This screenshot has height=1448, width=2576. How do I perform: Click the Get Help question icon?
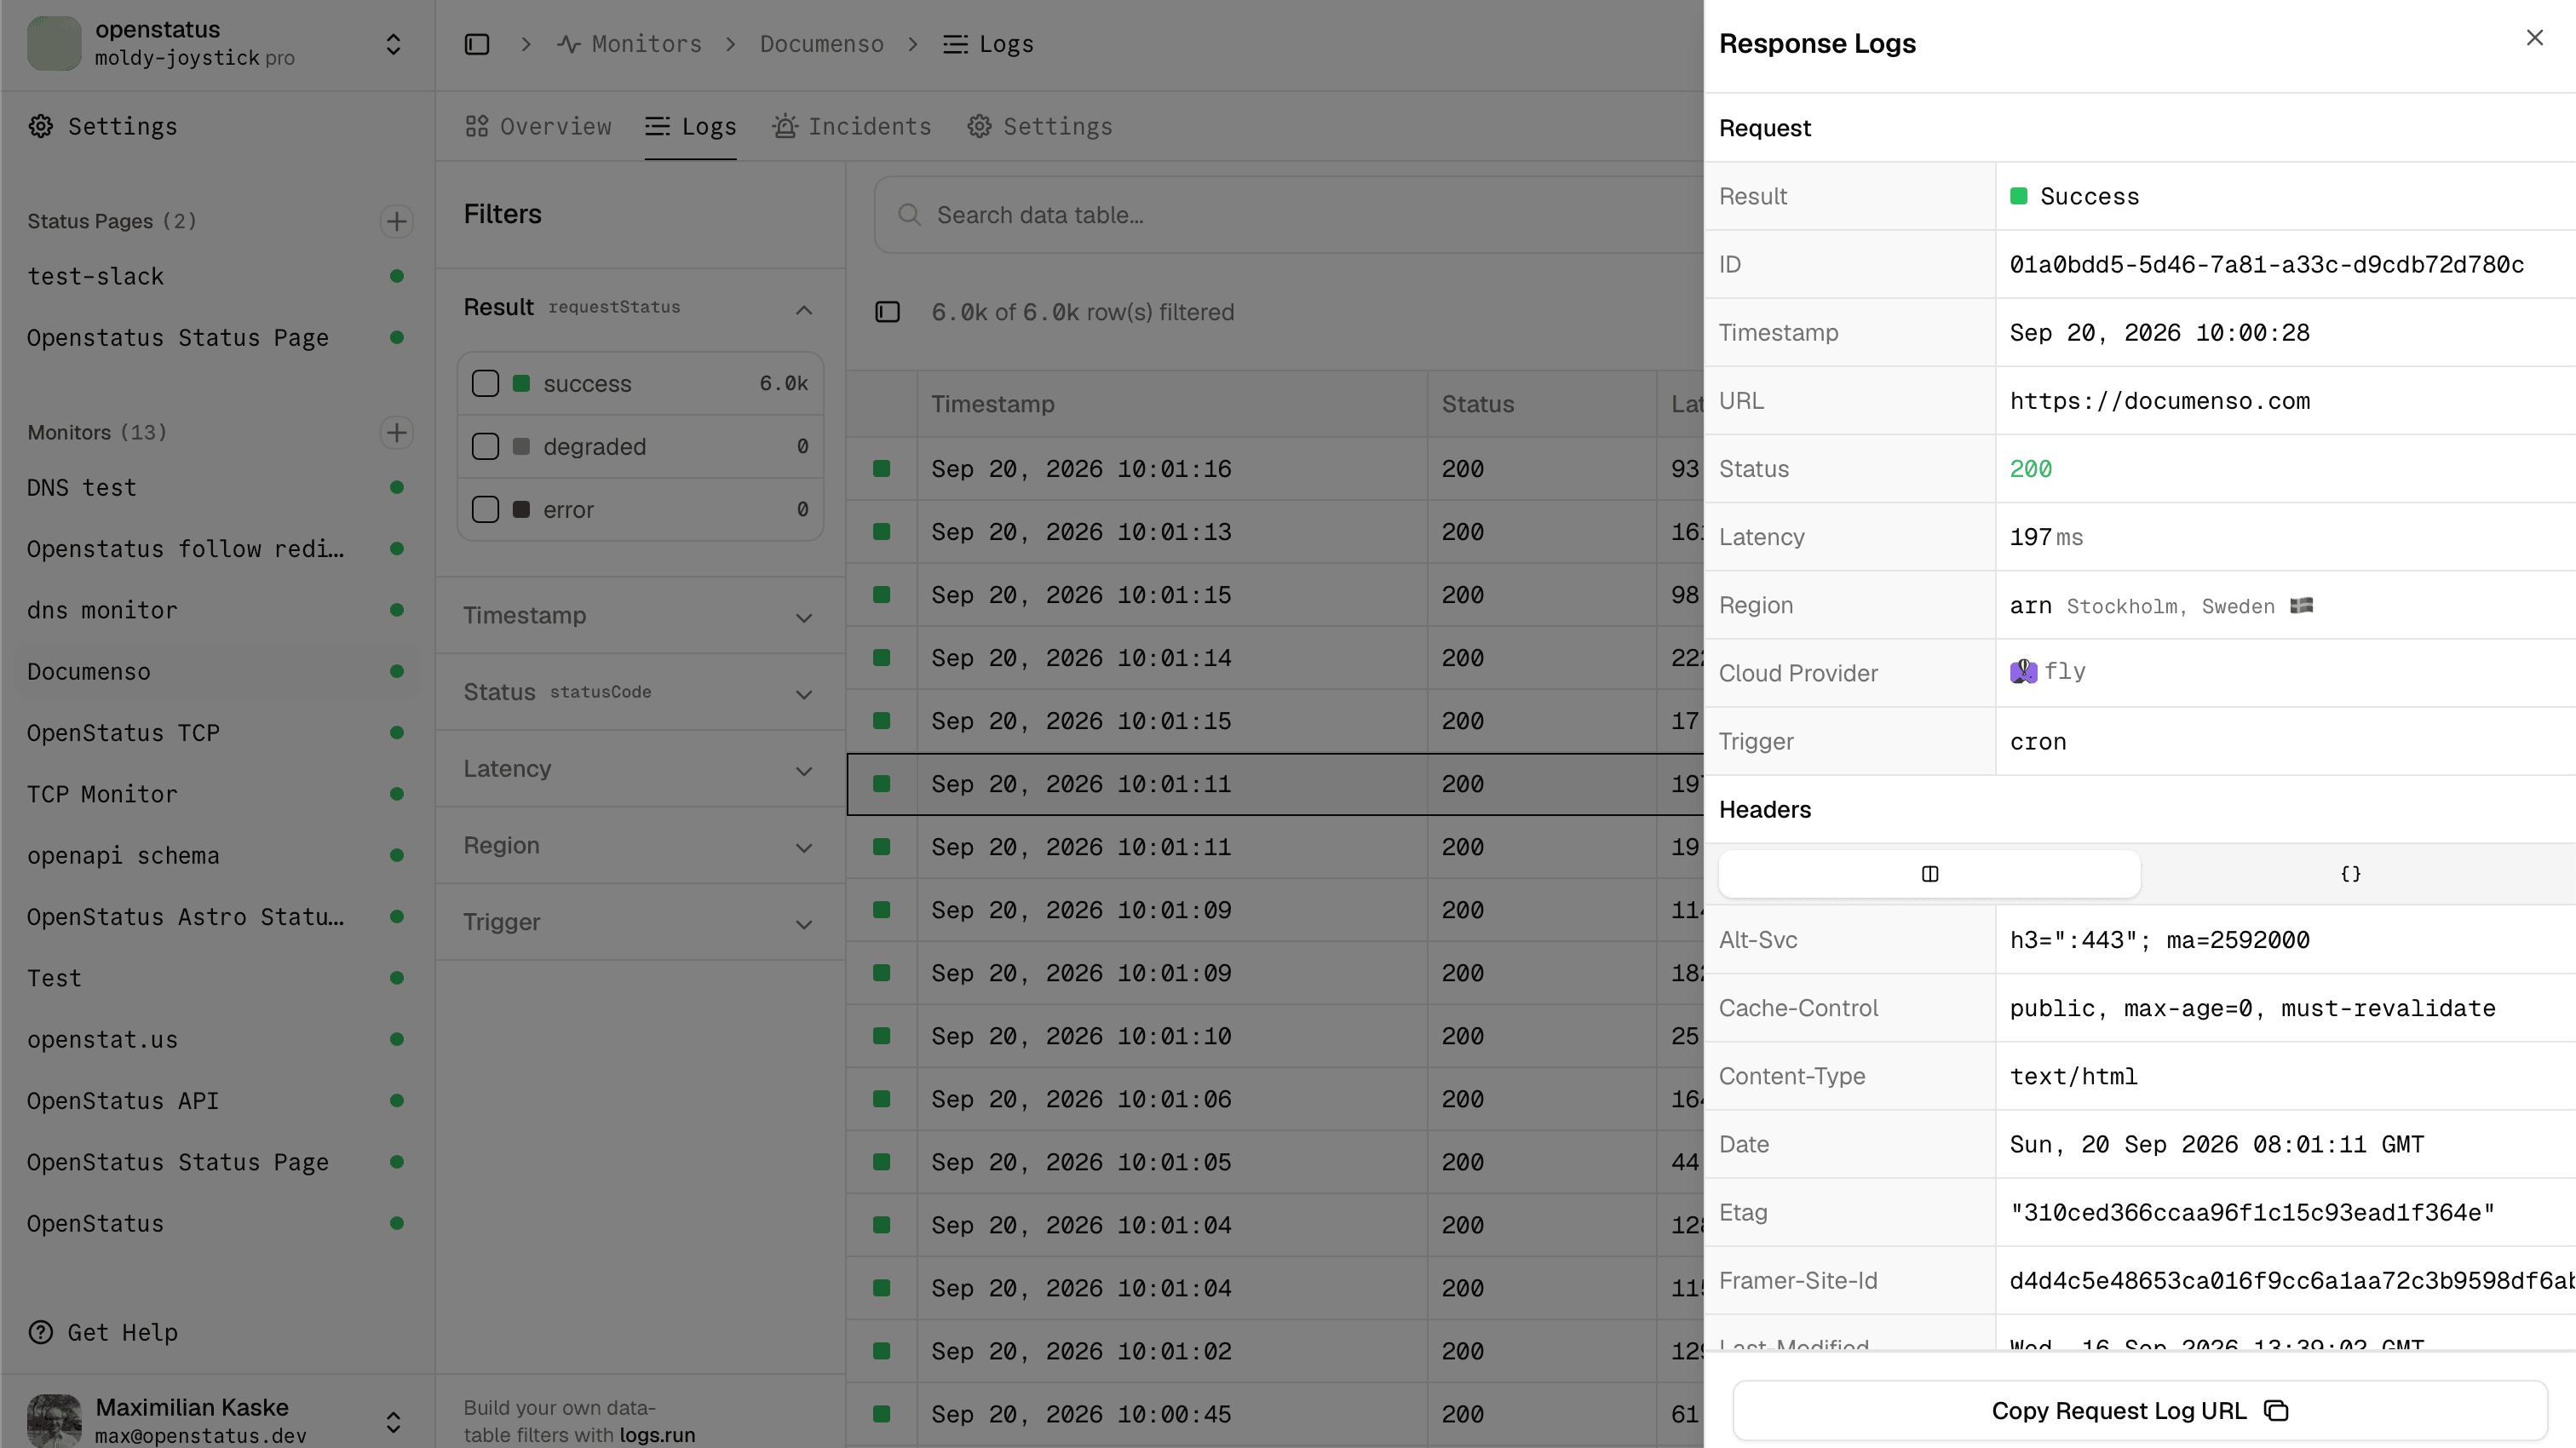41,1332
